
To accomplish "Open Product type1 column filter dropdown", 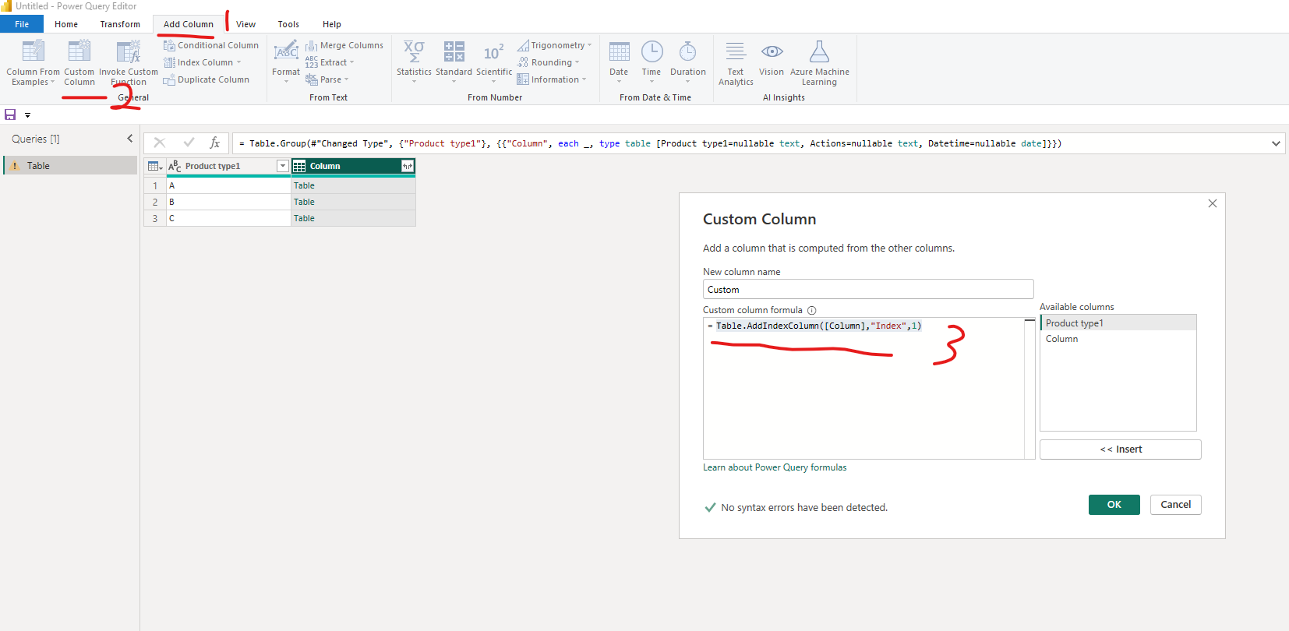I will [x=283, y=166].
